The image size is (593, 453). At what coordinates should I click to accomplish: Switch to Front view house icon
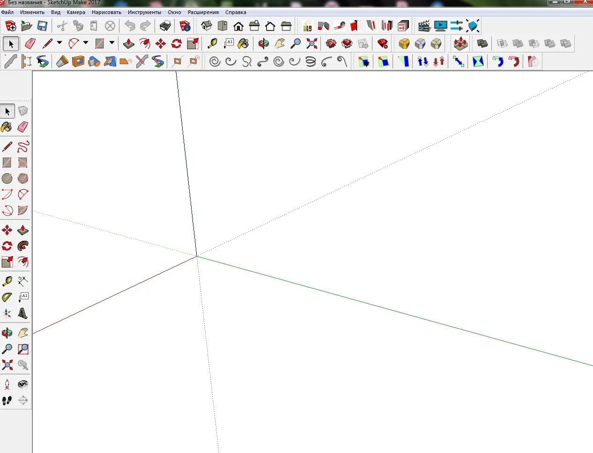(x=238, y=26)
